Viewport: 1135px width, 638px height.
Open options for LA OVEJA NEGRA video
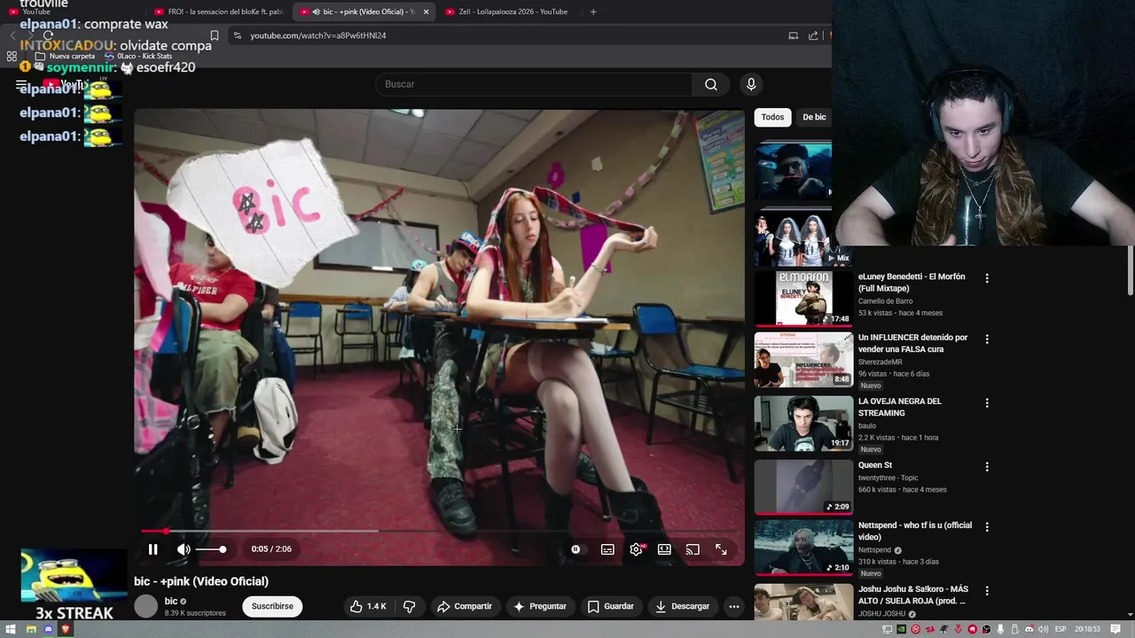pyautogui.click(x=986, y=402)
